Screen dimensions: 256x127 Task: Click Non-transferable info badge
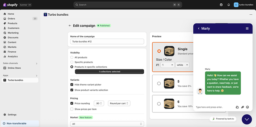pyautogui.click(x=20, y=123)
